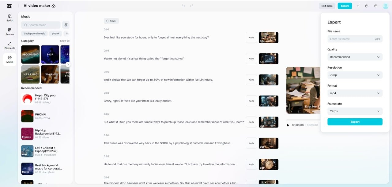Image resolution: width=392 pixels, height=187 pixels.
Task: Open the history clock icon
Action: point(367,6)
